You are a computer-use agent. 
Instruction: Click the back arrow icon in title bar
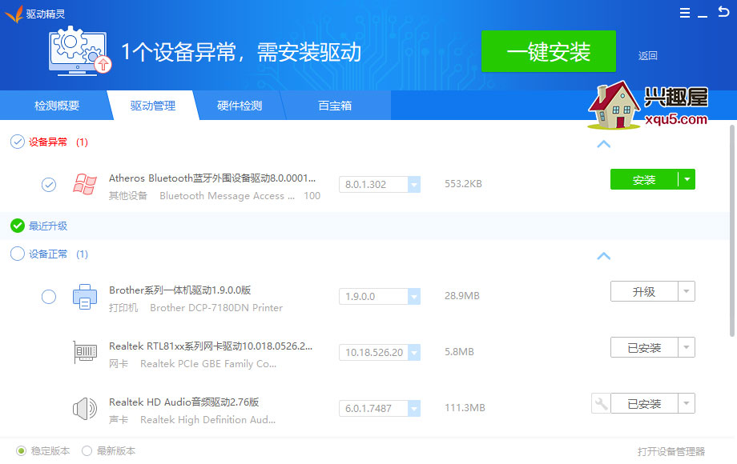pos(723,12)
